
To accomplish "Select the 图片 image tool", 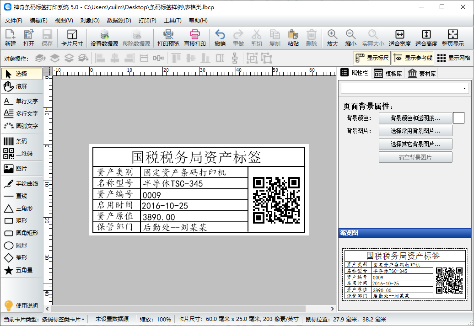I will tap(22, 169).
